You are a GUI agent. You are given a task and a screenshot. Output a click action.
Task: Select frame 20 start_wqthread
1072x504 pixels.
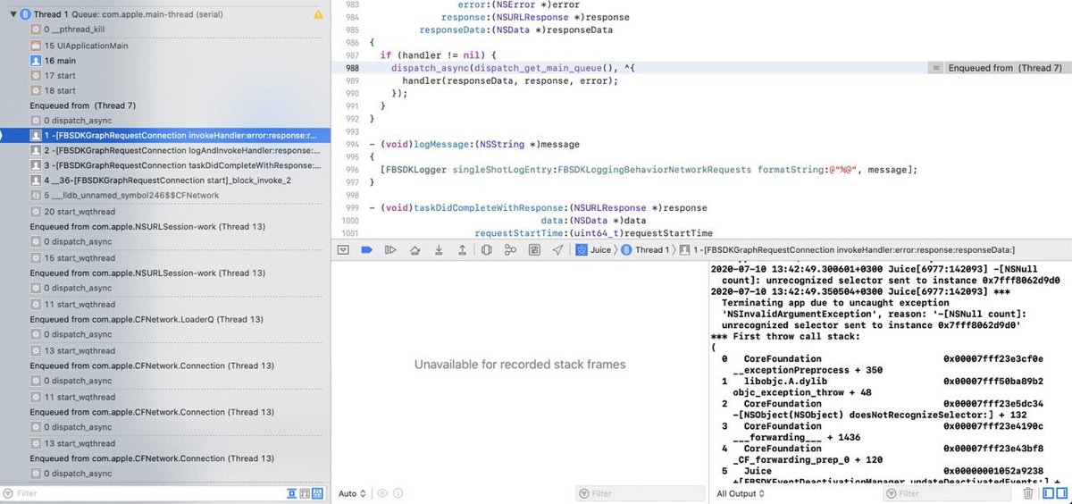75,212
